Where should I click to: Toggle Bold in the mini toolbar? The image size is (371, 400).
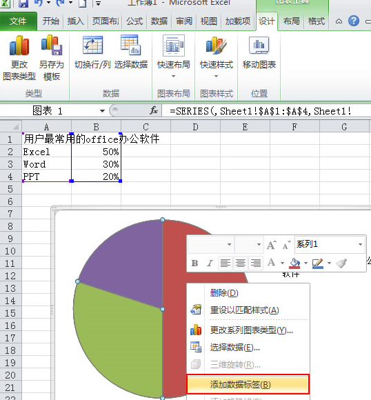coord(195,263)
